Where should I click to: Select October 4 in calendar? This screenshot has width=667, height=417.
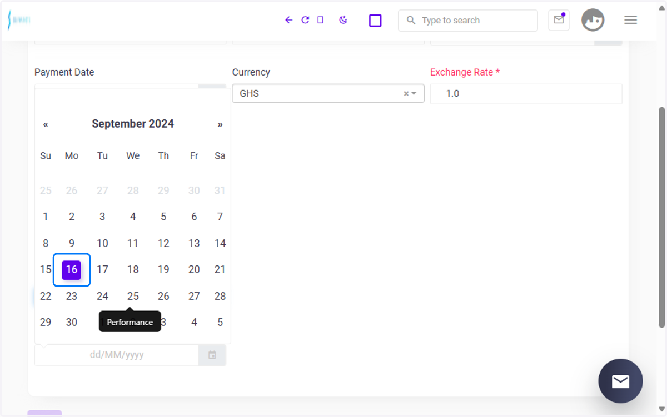[194, 322]
